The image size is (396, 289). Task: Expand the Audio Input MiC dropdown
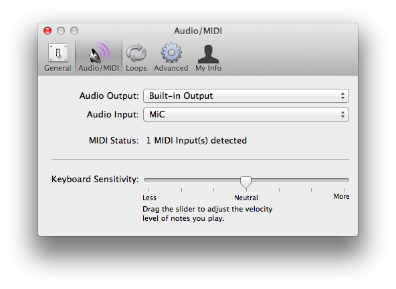(246, 114)
